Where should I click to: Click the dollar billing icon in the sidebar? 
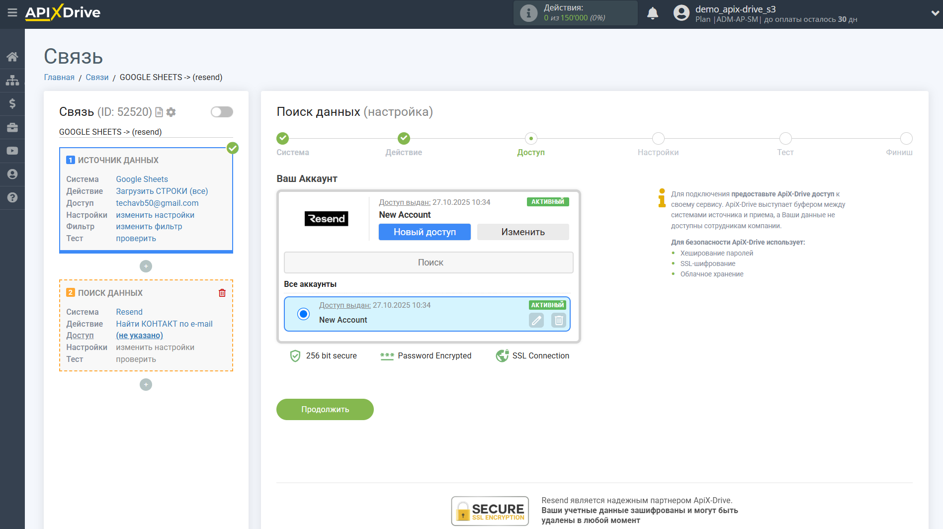(x=12, y=103)
